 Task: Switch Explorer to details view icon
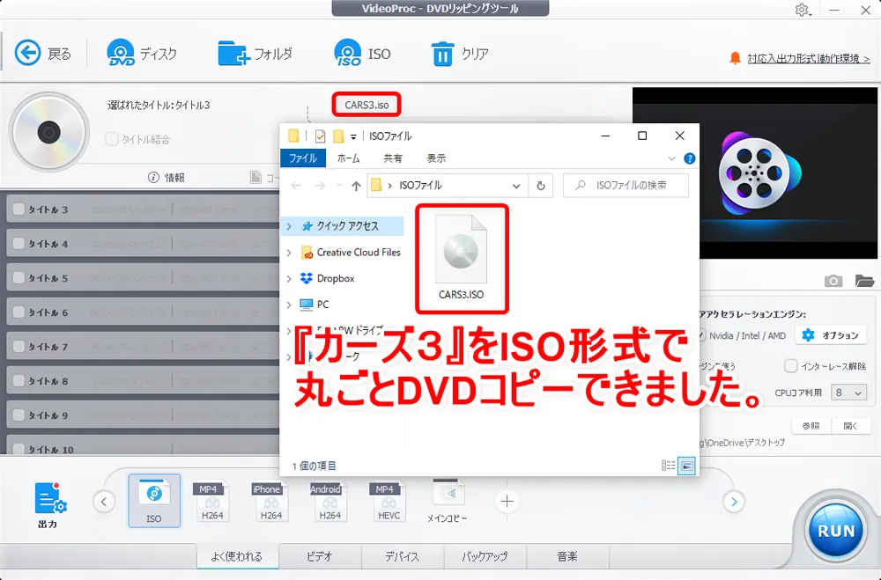(668, 466)
